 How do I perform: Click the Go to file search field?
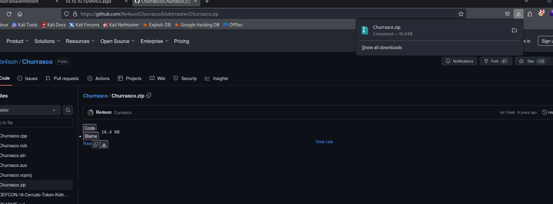click(35, 123)
